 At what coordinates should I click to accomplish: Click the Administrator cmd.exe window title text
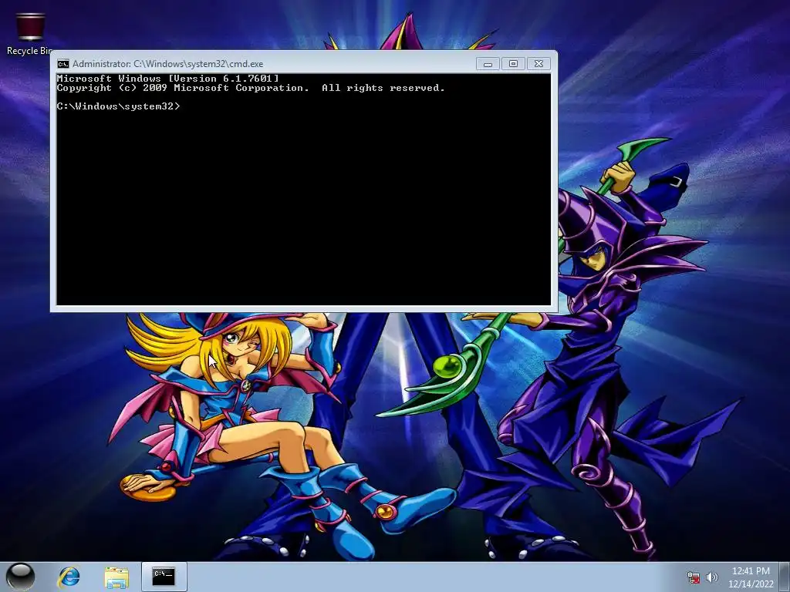coord(167,64)
